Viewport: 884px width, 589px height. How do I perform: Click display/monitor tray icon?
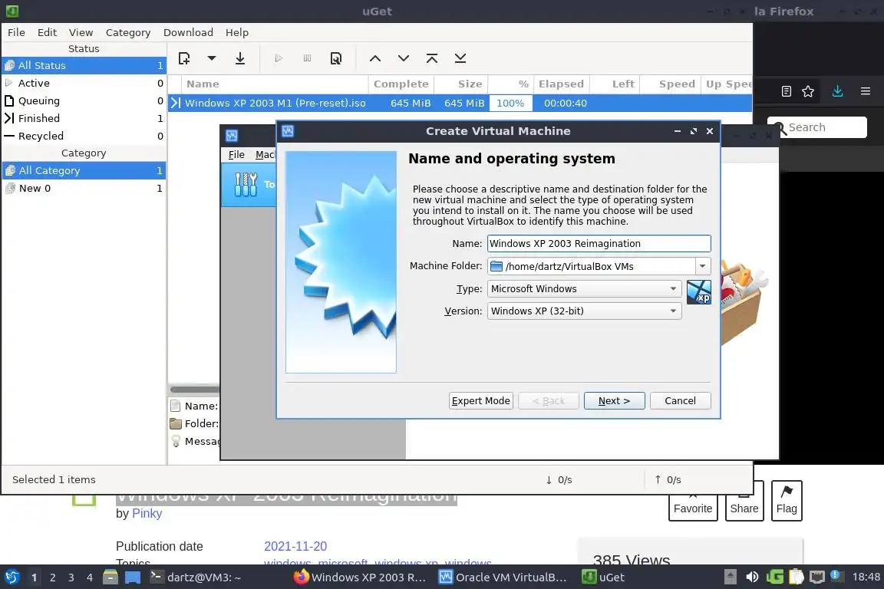817,577
